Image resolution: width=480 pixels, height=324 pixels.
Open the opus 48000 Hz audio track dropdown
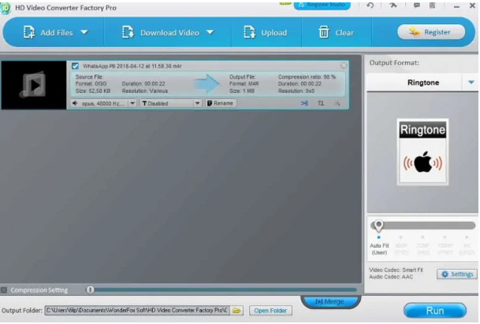pyautogui.click(x=132, y=104)
